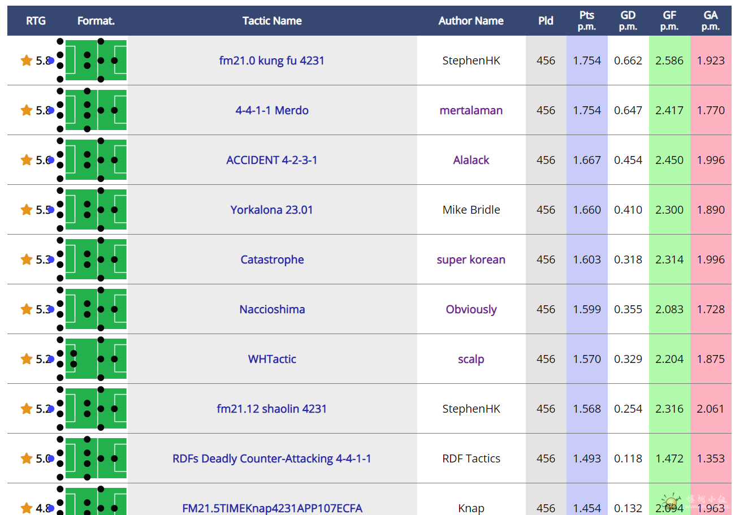The width and height of the screenshot is (735, 515).
Task: Click GA value 1.890
Action: pyautogui.click(x=711, y=210)
